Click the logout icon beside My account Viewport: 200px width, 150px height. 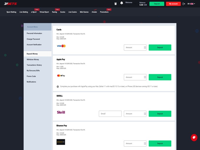tap(184, 4)
